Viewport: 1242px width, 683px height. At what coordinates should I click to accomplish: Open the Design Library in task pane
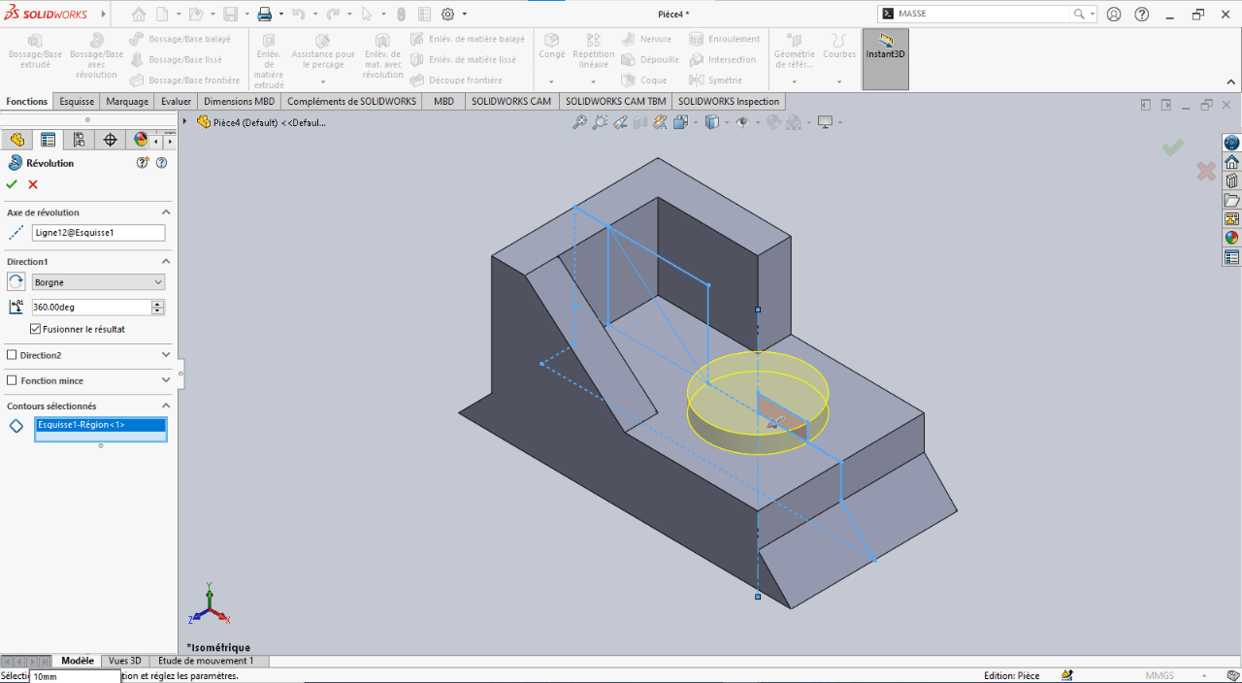pyautogui.click(x=1231, y=180)
